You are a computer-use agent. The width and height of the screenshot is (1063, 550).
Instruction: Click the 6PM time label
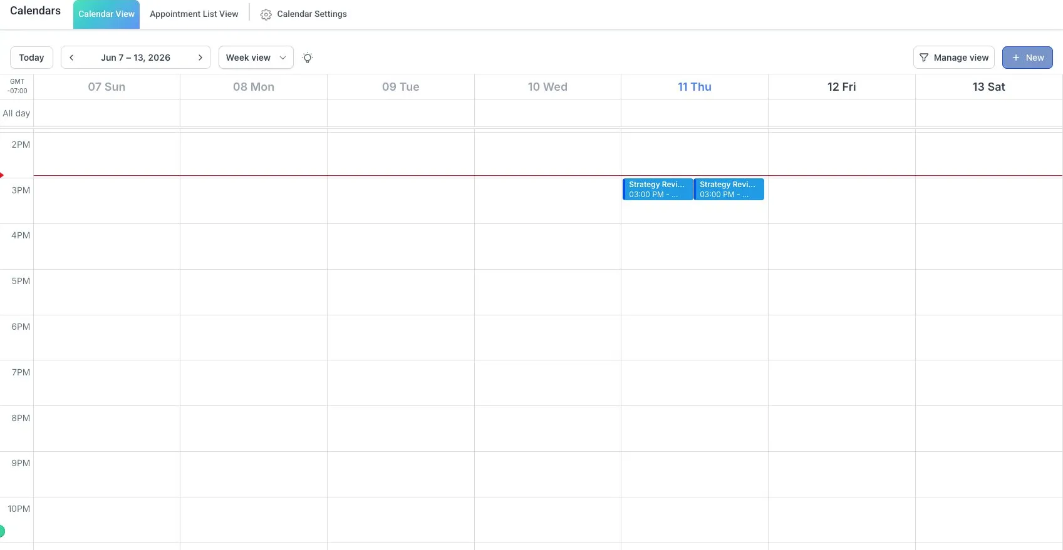coord(21,327)
